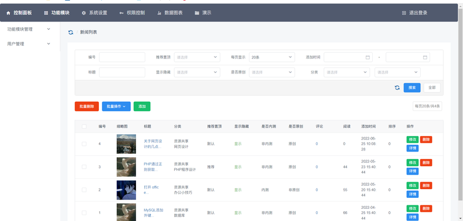463x221 pixels.
Task: Toggle the select-all checkbox in table header
Action: [84, 127]
